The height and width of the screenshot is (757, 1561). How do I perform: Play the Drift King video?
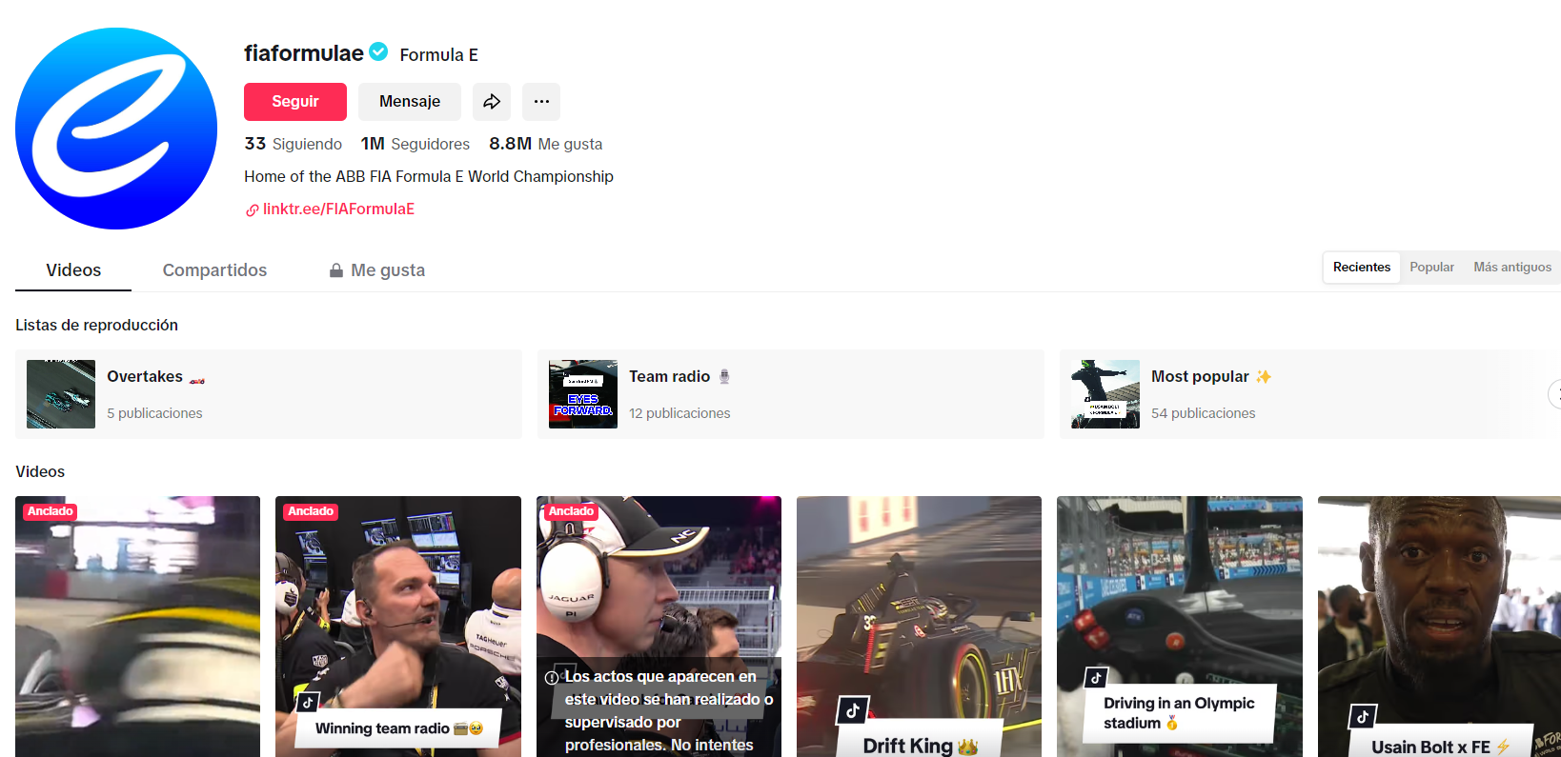point(919,627)
